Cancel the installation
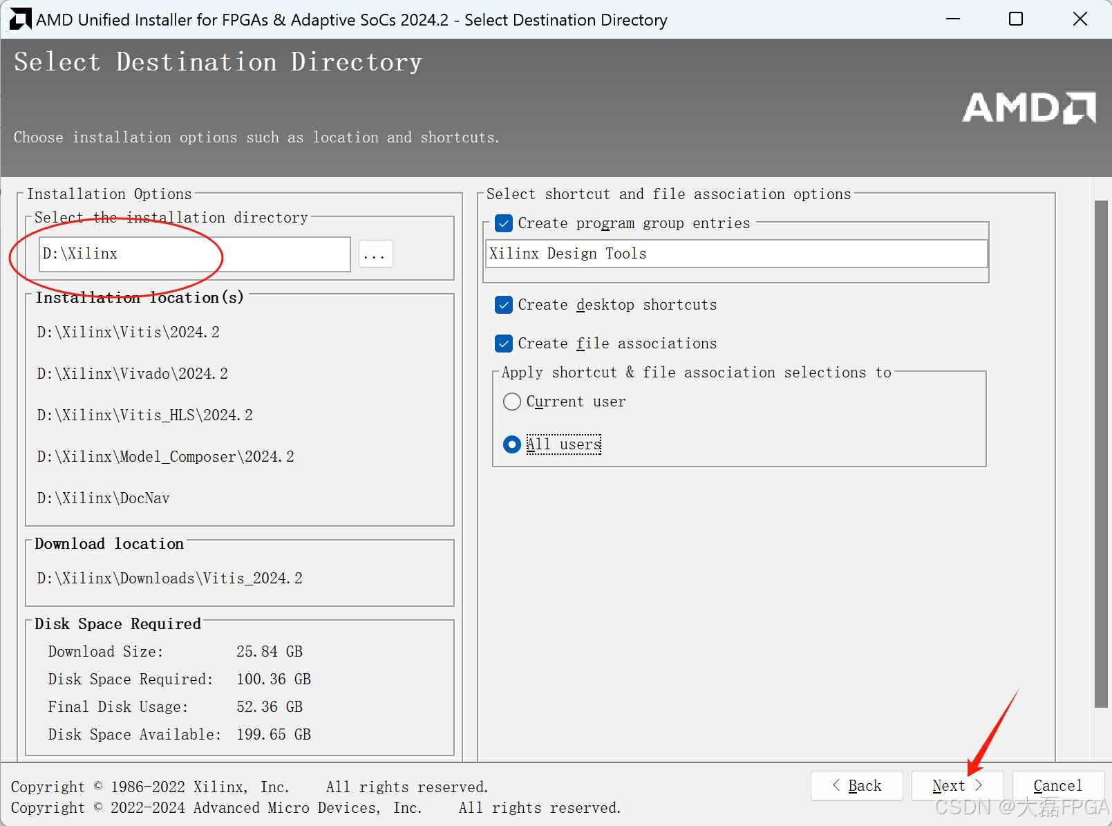This screenshot has width=1112, height=826. [1058, 786]
